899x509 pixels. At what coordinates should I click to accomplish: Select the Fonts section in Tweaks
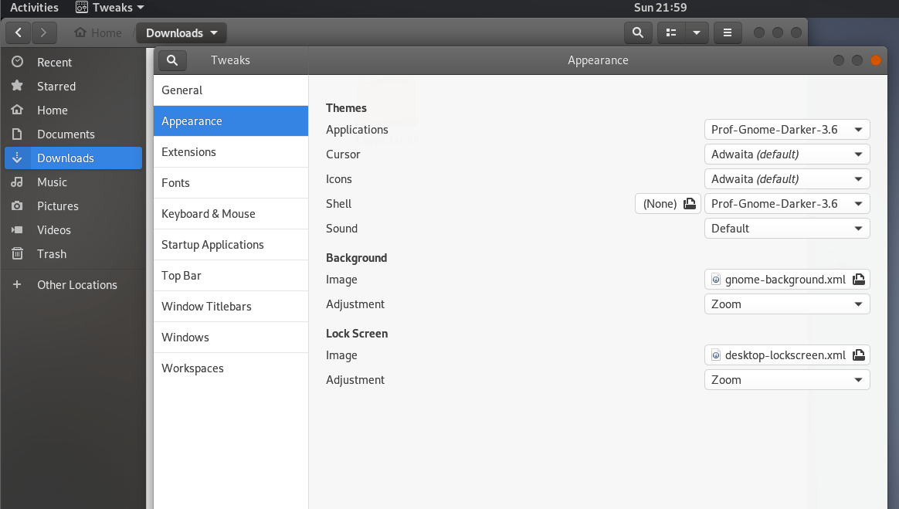175,182
